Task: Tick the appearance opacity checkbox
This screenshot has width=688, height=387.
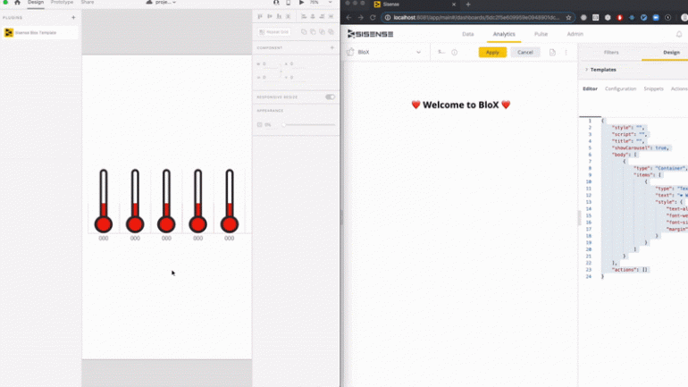Action: tap(260, 124)
